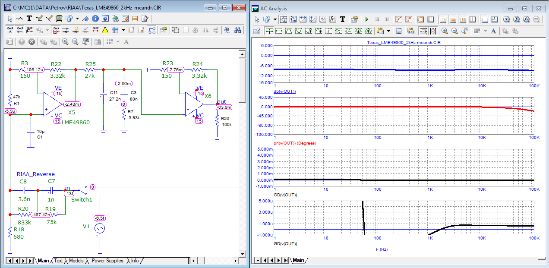Open dropdown arrow beside AC Analysis clipboard icon
Viewport: 549px width, 268px height.
pos(388,31)
